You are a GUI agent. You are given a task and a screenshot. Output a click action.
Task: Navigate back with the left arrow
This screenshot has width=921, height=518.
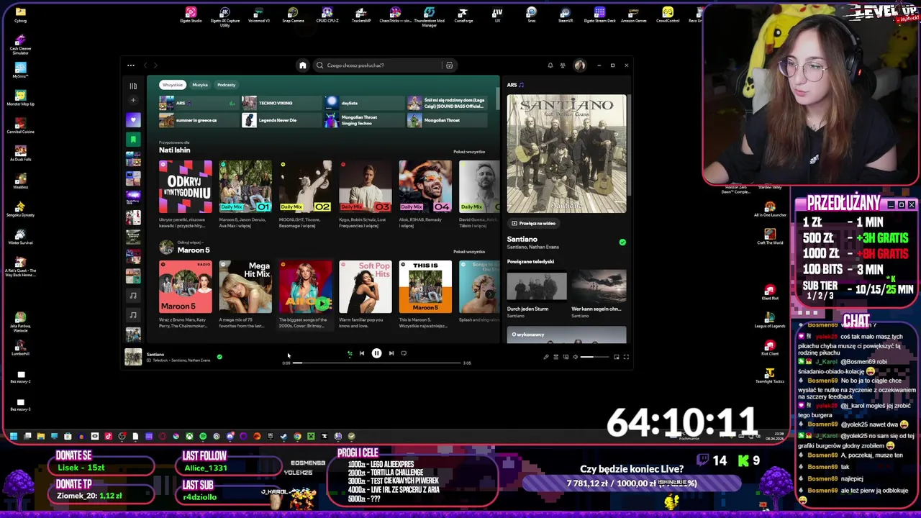[x=145, y=65]
